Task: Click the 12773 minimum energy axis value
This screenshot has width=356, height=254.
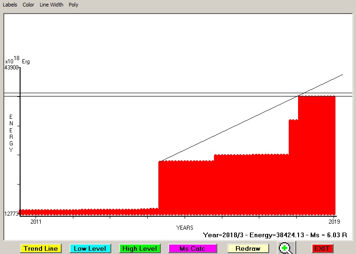Action: [11, 213]
